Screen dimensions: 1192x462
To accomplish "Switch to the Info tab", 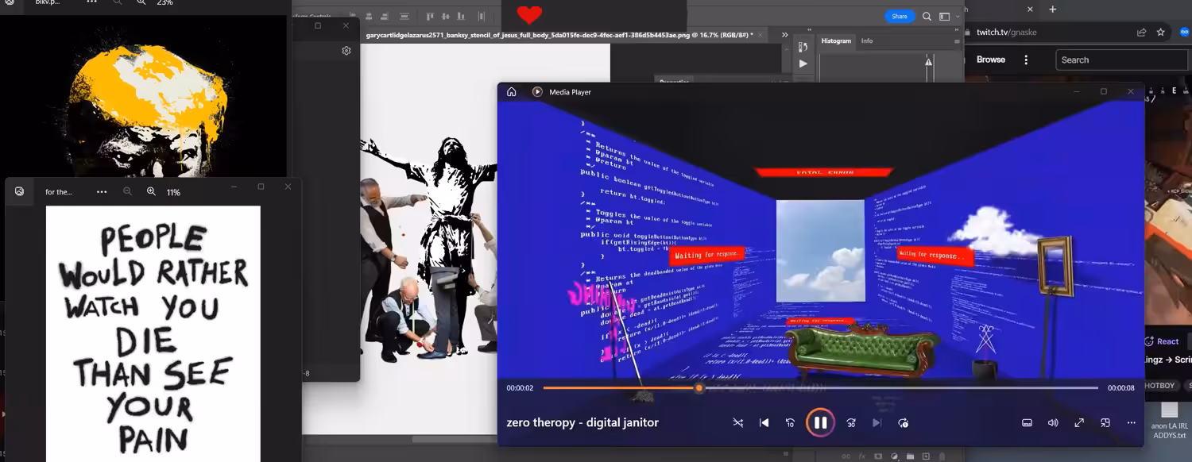I will pos(867,40).
